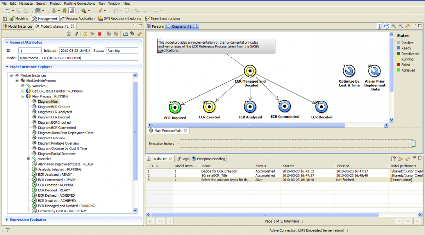
Task: Click the green bug debug icon
Action: (132, 34)
